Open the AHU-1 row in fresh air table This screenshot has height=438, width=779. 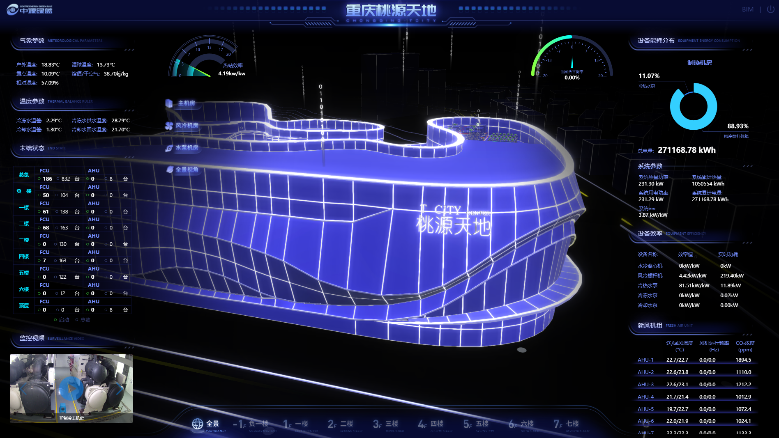pyautogui.click(x=696, y=360)
